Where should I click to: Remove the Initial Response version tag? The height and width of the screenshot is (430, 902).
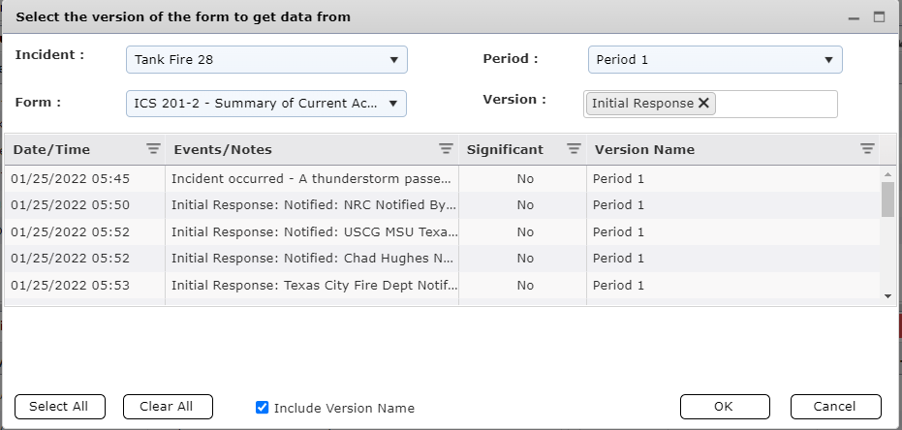(704, 103)
